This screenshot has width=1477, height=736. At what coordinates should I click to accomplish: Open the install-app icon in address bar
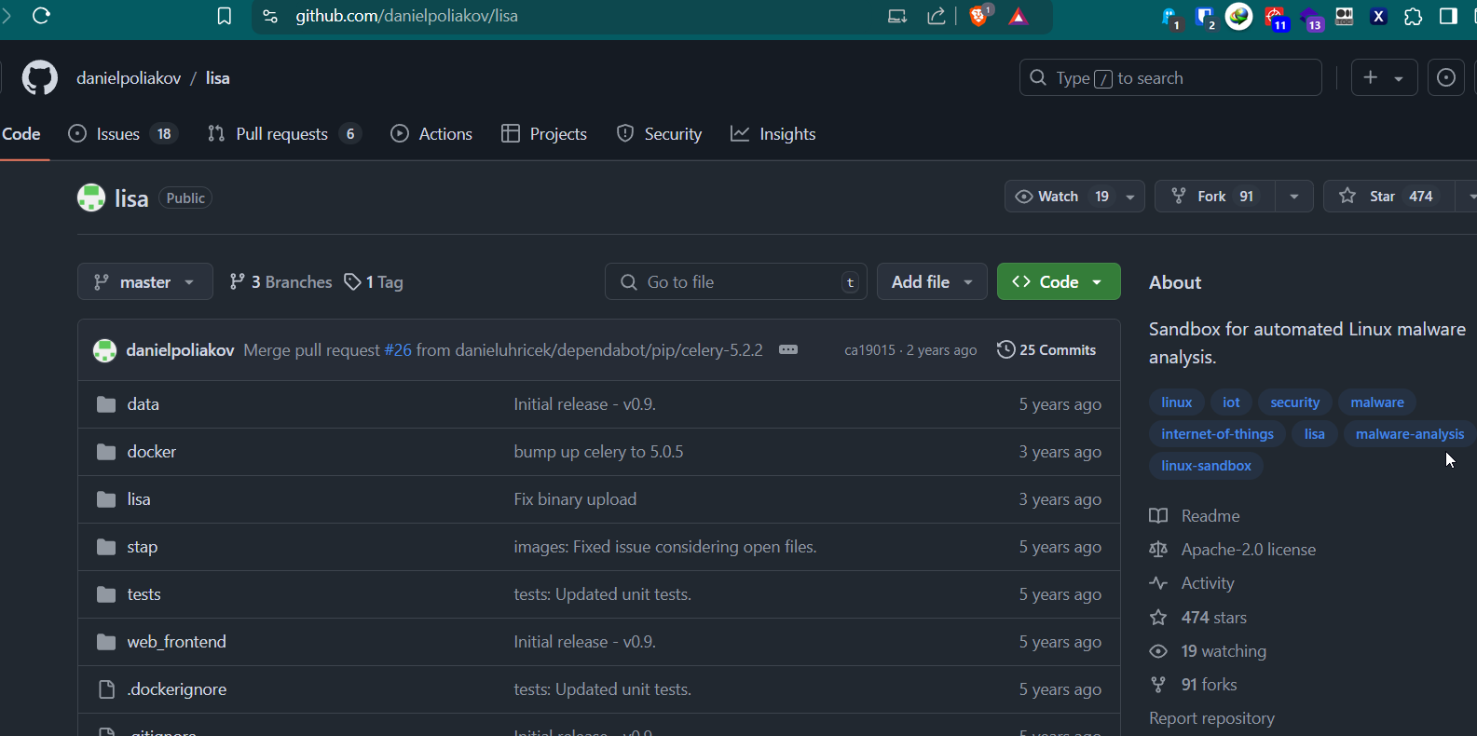(x=897, y=16)
